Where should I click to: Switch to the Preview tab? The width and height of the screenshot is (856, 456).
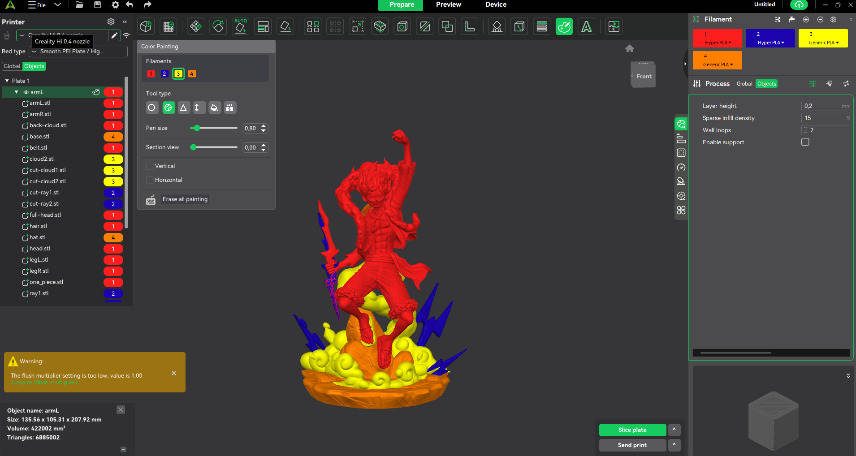point(449,4)
